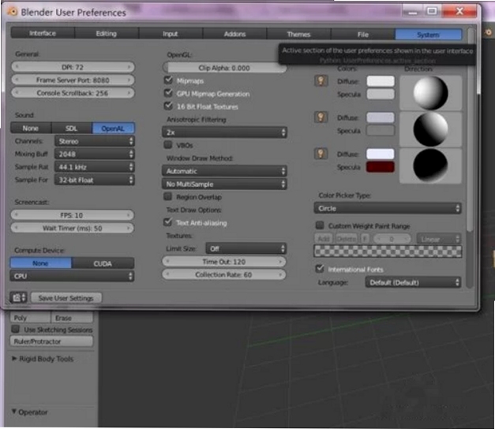Select CUDA compute device
This screenshot has width=495, height=429.
[x=103, y=263]
